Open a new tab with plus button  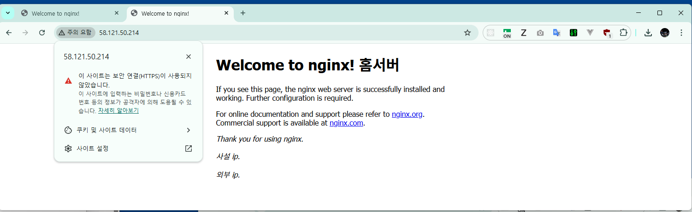(243, 13)
